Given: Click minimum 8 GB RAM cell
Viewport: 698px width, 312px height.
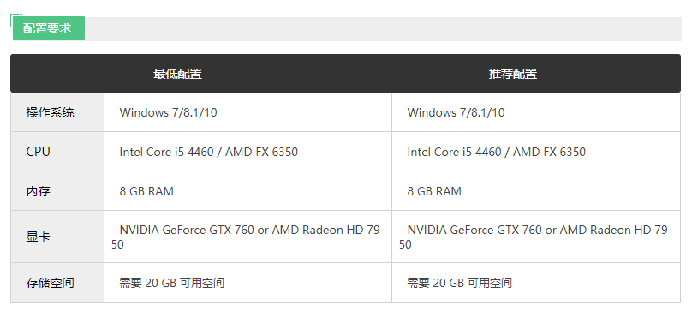Looking at the screenshot, I should (248, 191).
